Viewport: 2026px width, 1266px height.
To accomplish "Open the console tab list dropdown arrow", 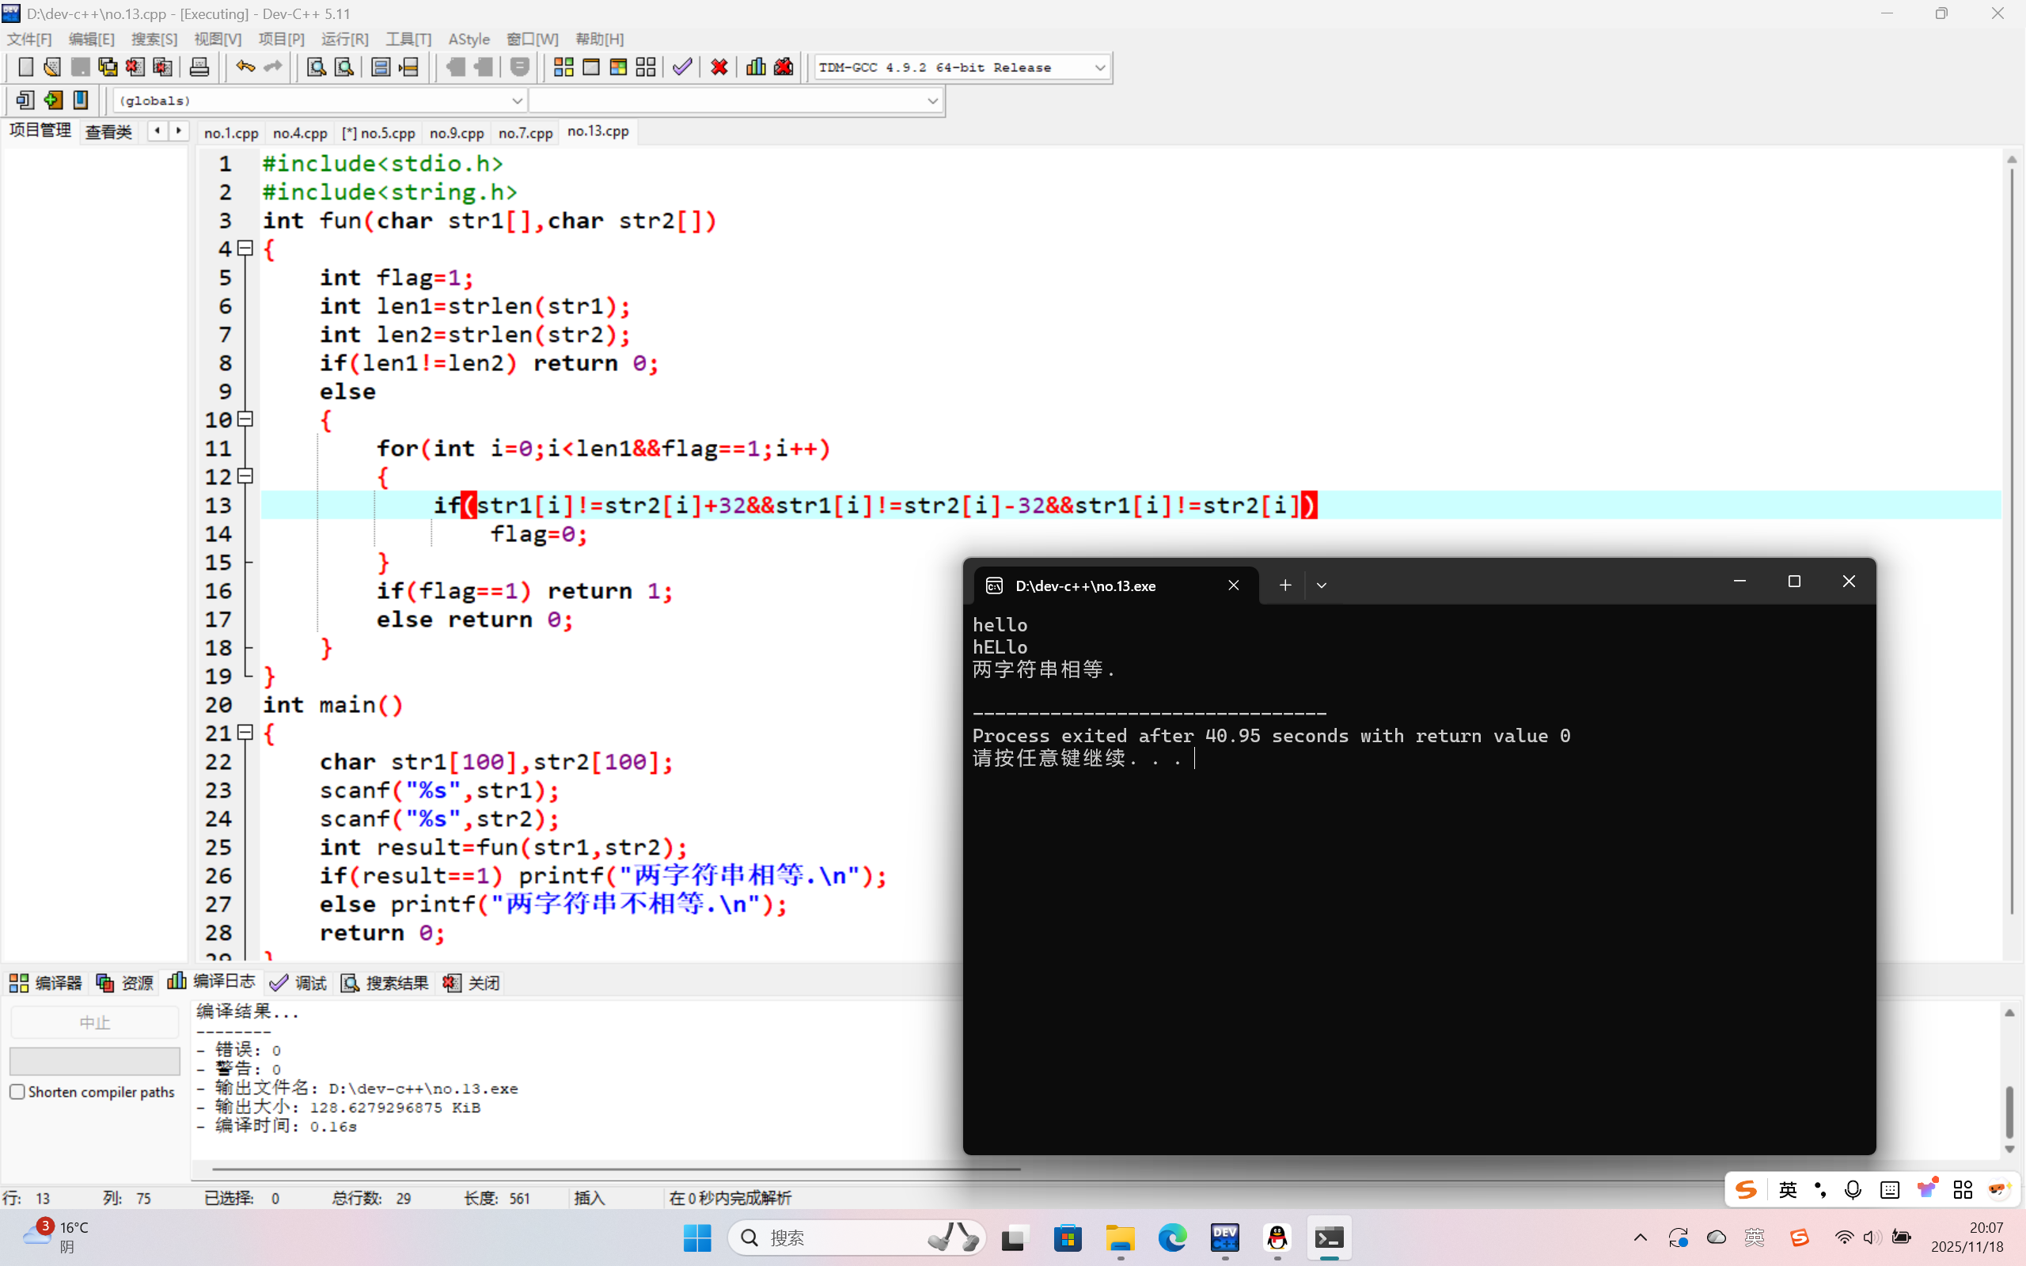I will (x=1321, y=586).
